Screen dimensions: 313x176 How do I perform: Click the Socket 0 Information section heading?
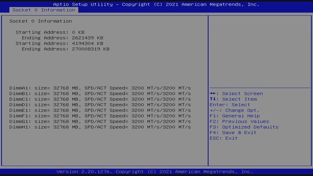41,21
